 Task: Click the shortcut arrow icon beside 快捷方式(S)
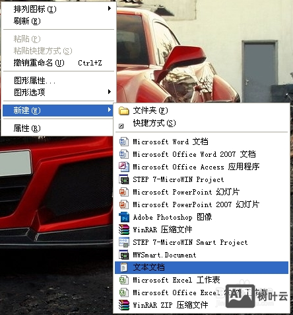coord(121,126)
